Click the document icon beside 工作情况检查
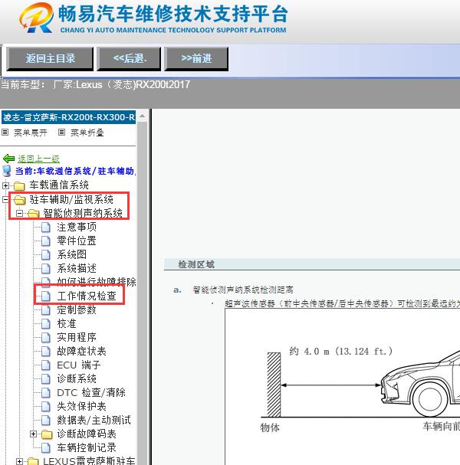The height and width of the screenshot is (465, 460). [46, 296]
